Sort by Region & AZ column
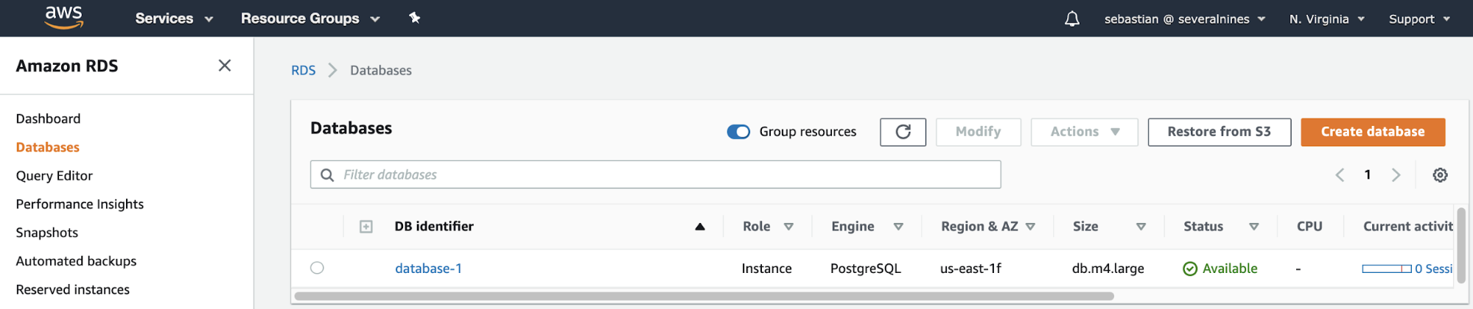The width and height of the screenshot is (1473, 309). pos(1030,227)
